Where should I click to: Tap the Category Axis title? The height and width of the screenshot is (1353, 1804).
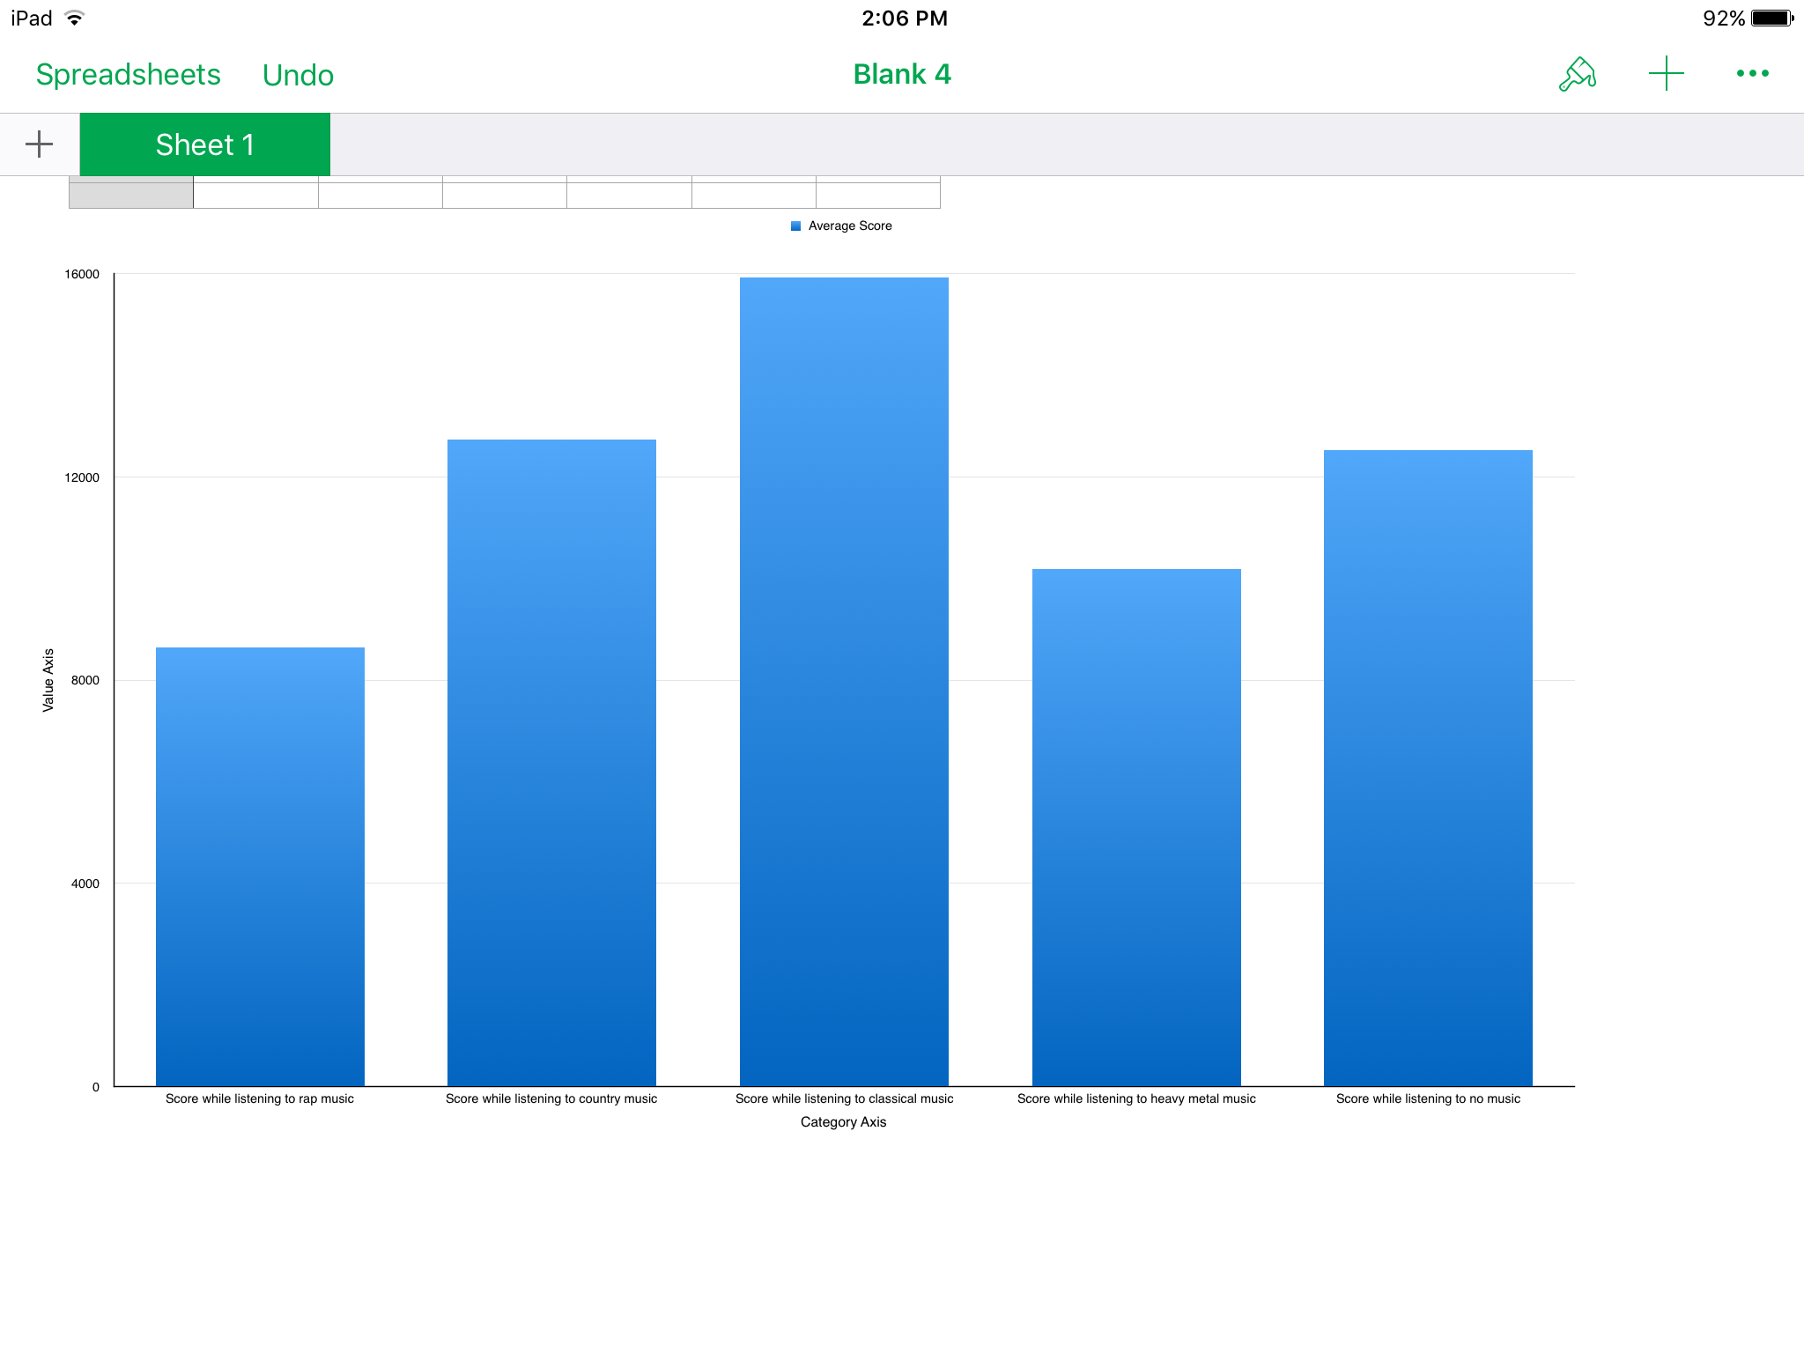(x=843, y=1122)
